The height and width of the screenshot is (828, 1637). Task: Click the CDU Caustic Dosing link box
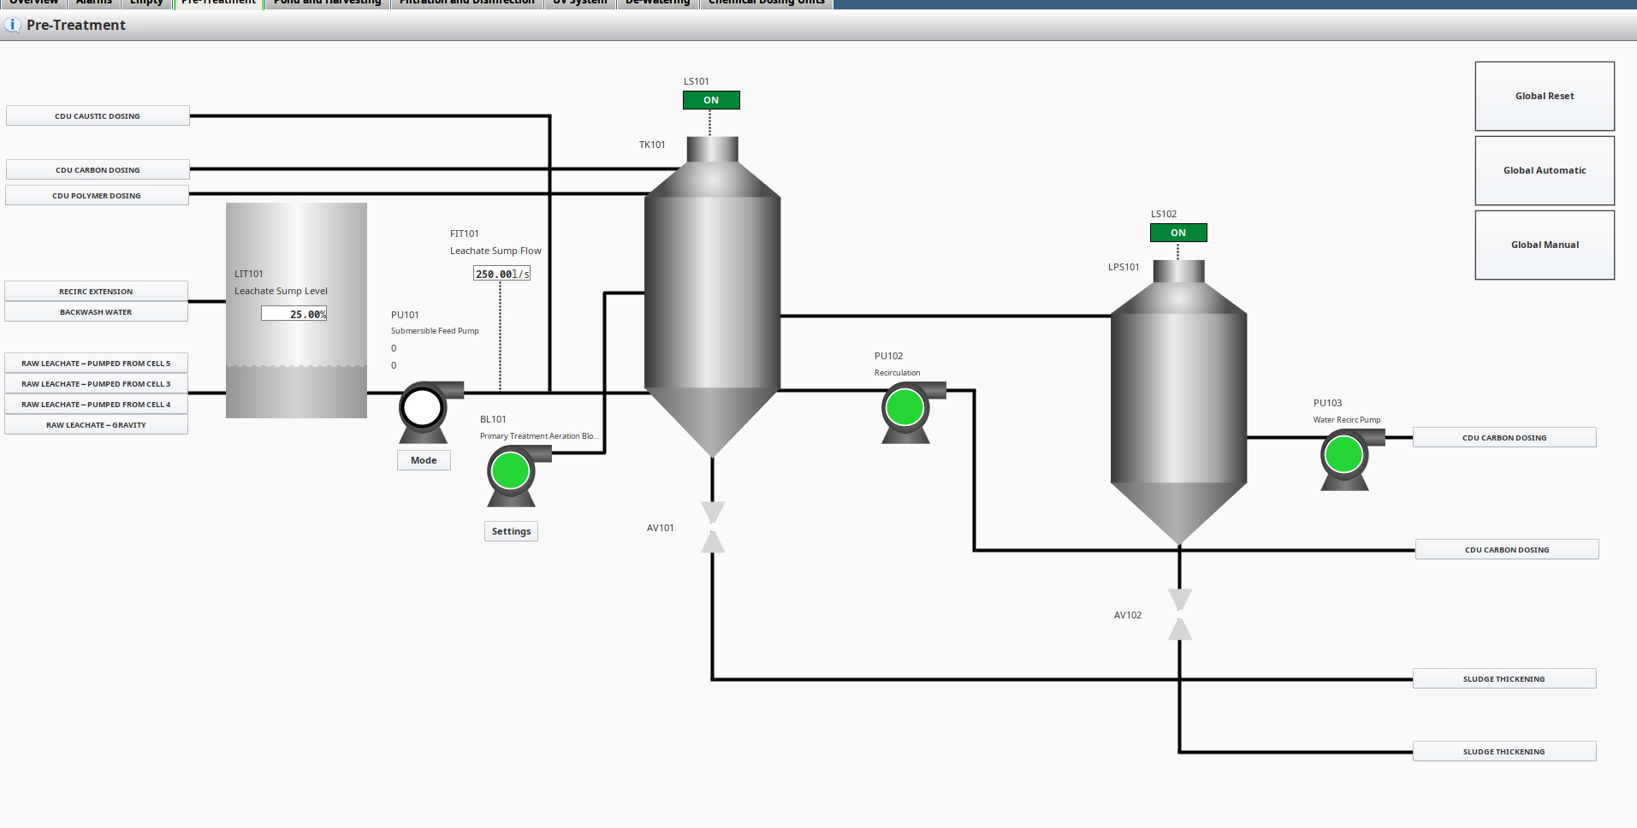coord(98,115)
